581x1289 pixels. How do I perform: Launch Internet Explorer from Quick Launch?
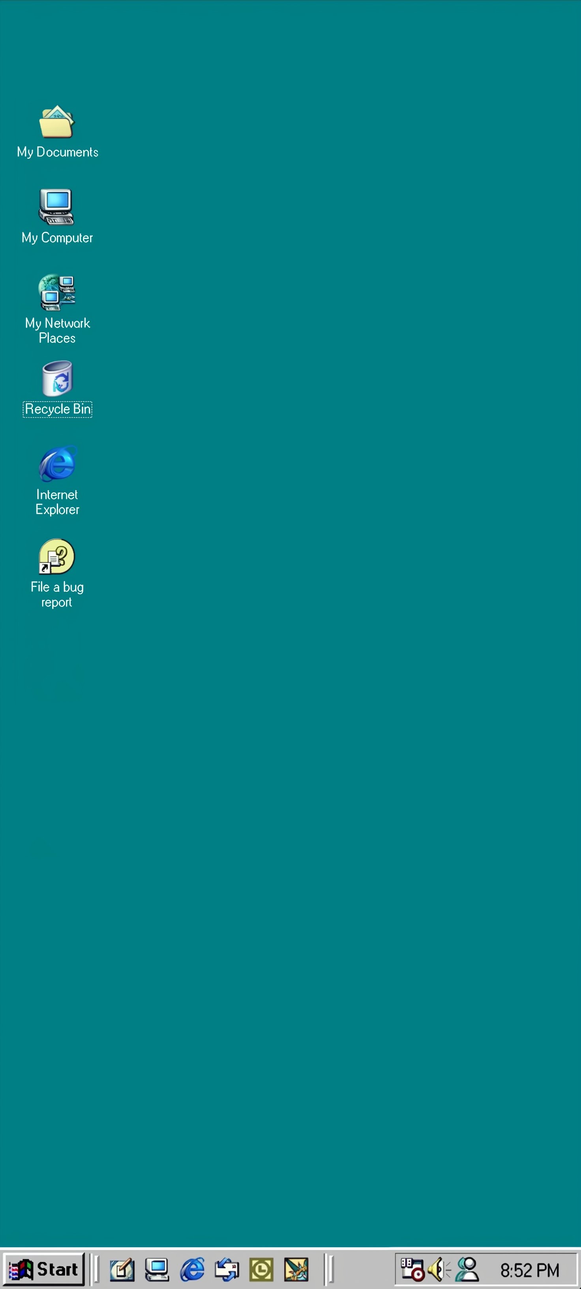click(x=192, y=1270)
